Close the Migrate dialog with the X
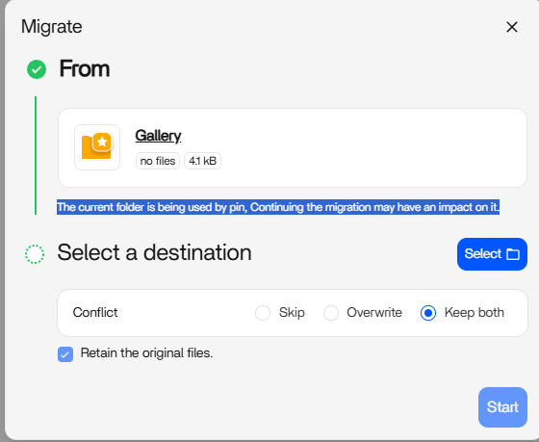The height and width of the screenshot is (442, 539). (512, 27)
